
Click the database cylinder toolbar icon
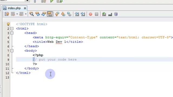click(x=116, y=14)
